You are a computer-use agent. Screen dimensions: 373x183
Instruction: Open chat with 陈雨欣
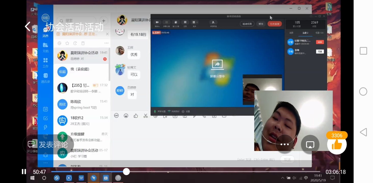pyautogui.click(x=82, y=104)
